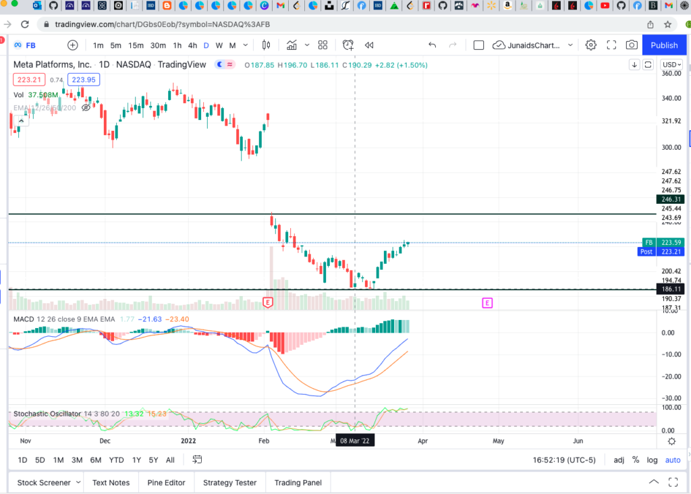Select the 3M date range
Image resolution: width=691 pixels, height=494 pixels.
(77, 460)
